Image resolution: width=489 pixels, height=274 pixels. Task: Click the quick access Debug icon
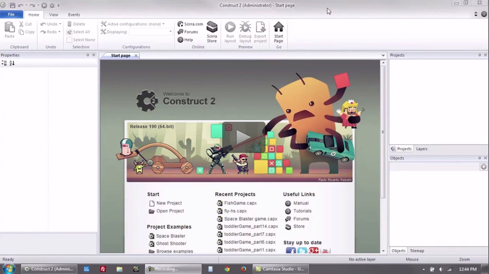pos(52,5)
